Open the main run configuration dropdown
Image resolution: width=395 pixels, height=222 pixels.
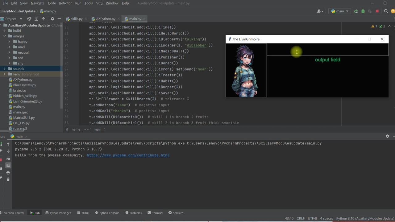(x=339, y=11)
